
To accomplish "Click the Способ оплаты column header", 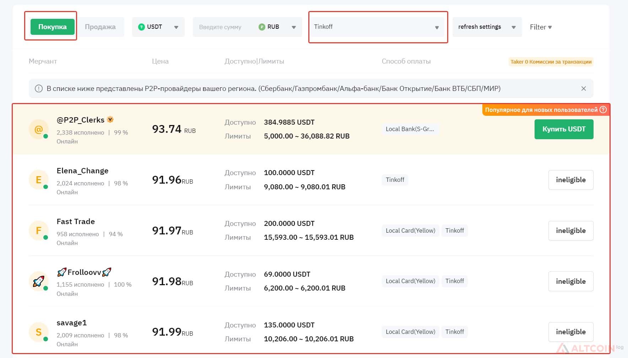I will [x=406, y=61].
